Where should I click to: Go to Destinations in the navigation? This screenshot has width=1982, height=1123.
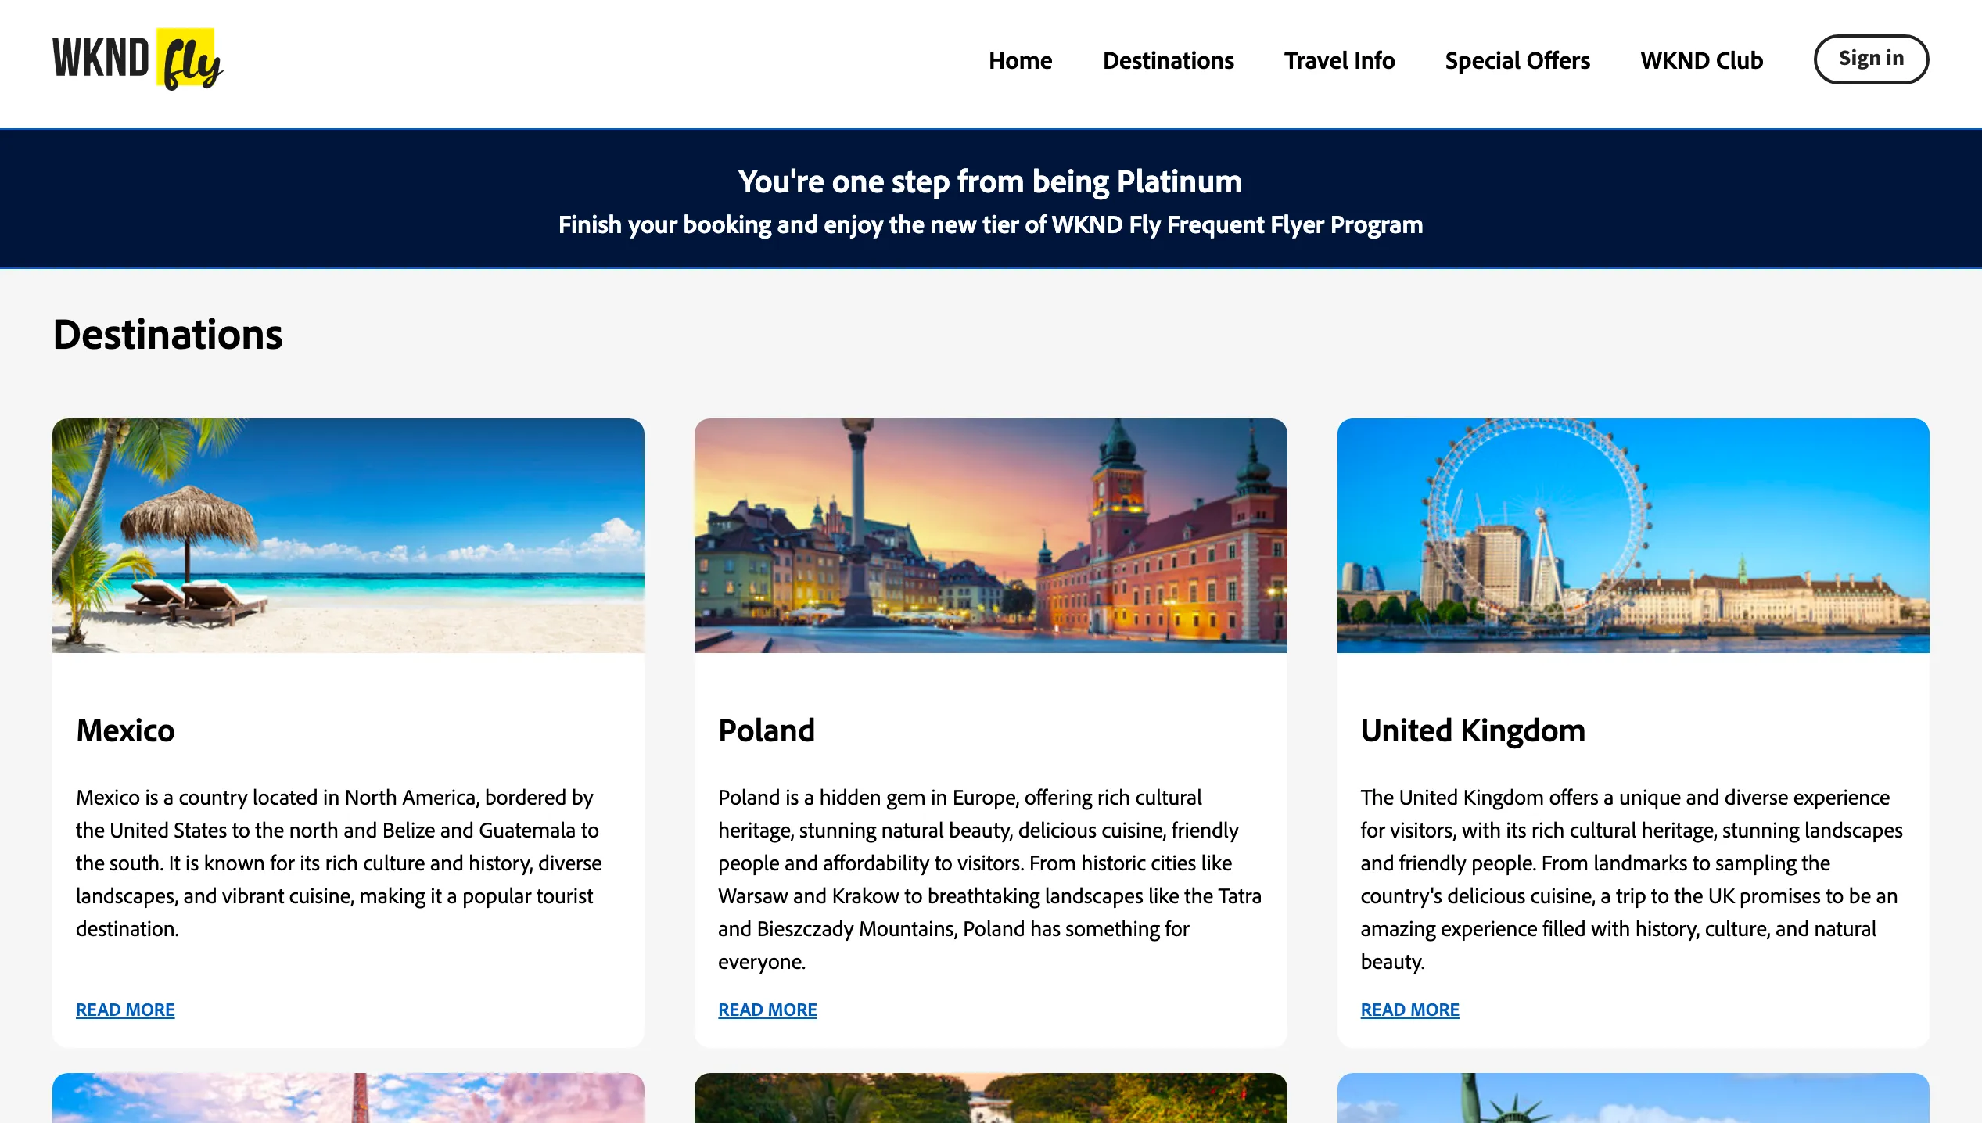coord(1168,60)
